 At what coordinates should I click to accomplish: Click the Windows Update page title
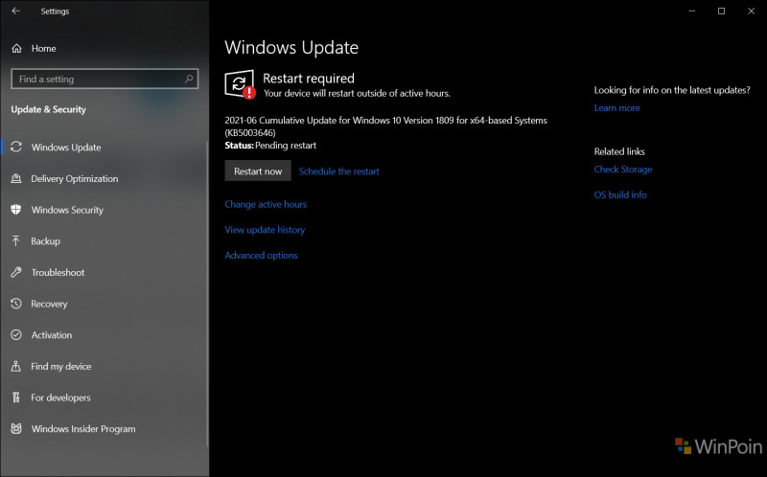(291, 47)
